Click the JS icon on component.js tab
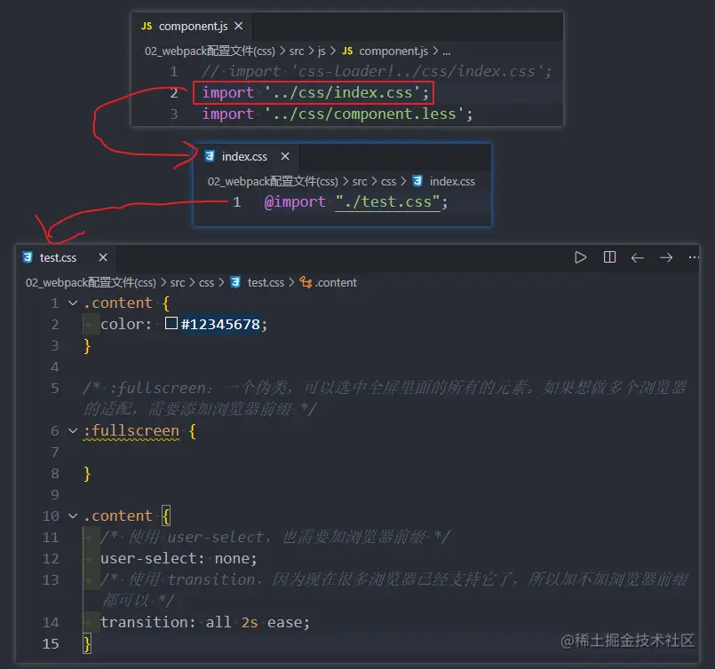Image resolution: width=715 pixels, height=669 pixels. pyautogui.click(x=148, y=26)
